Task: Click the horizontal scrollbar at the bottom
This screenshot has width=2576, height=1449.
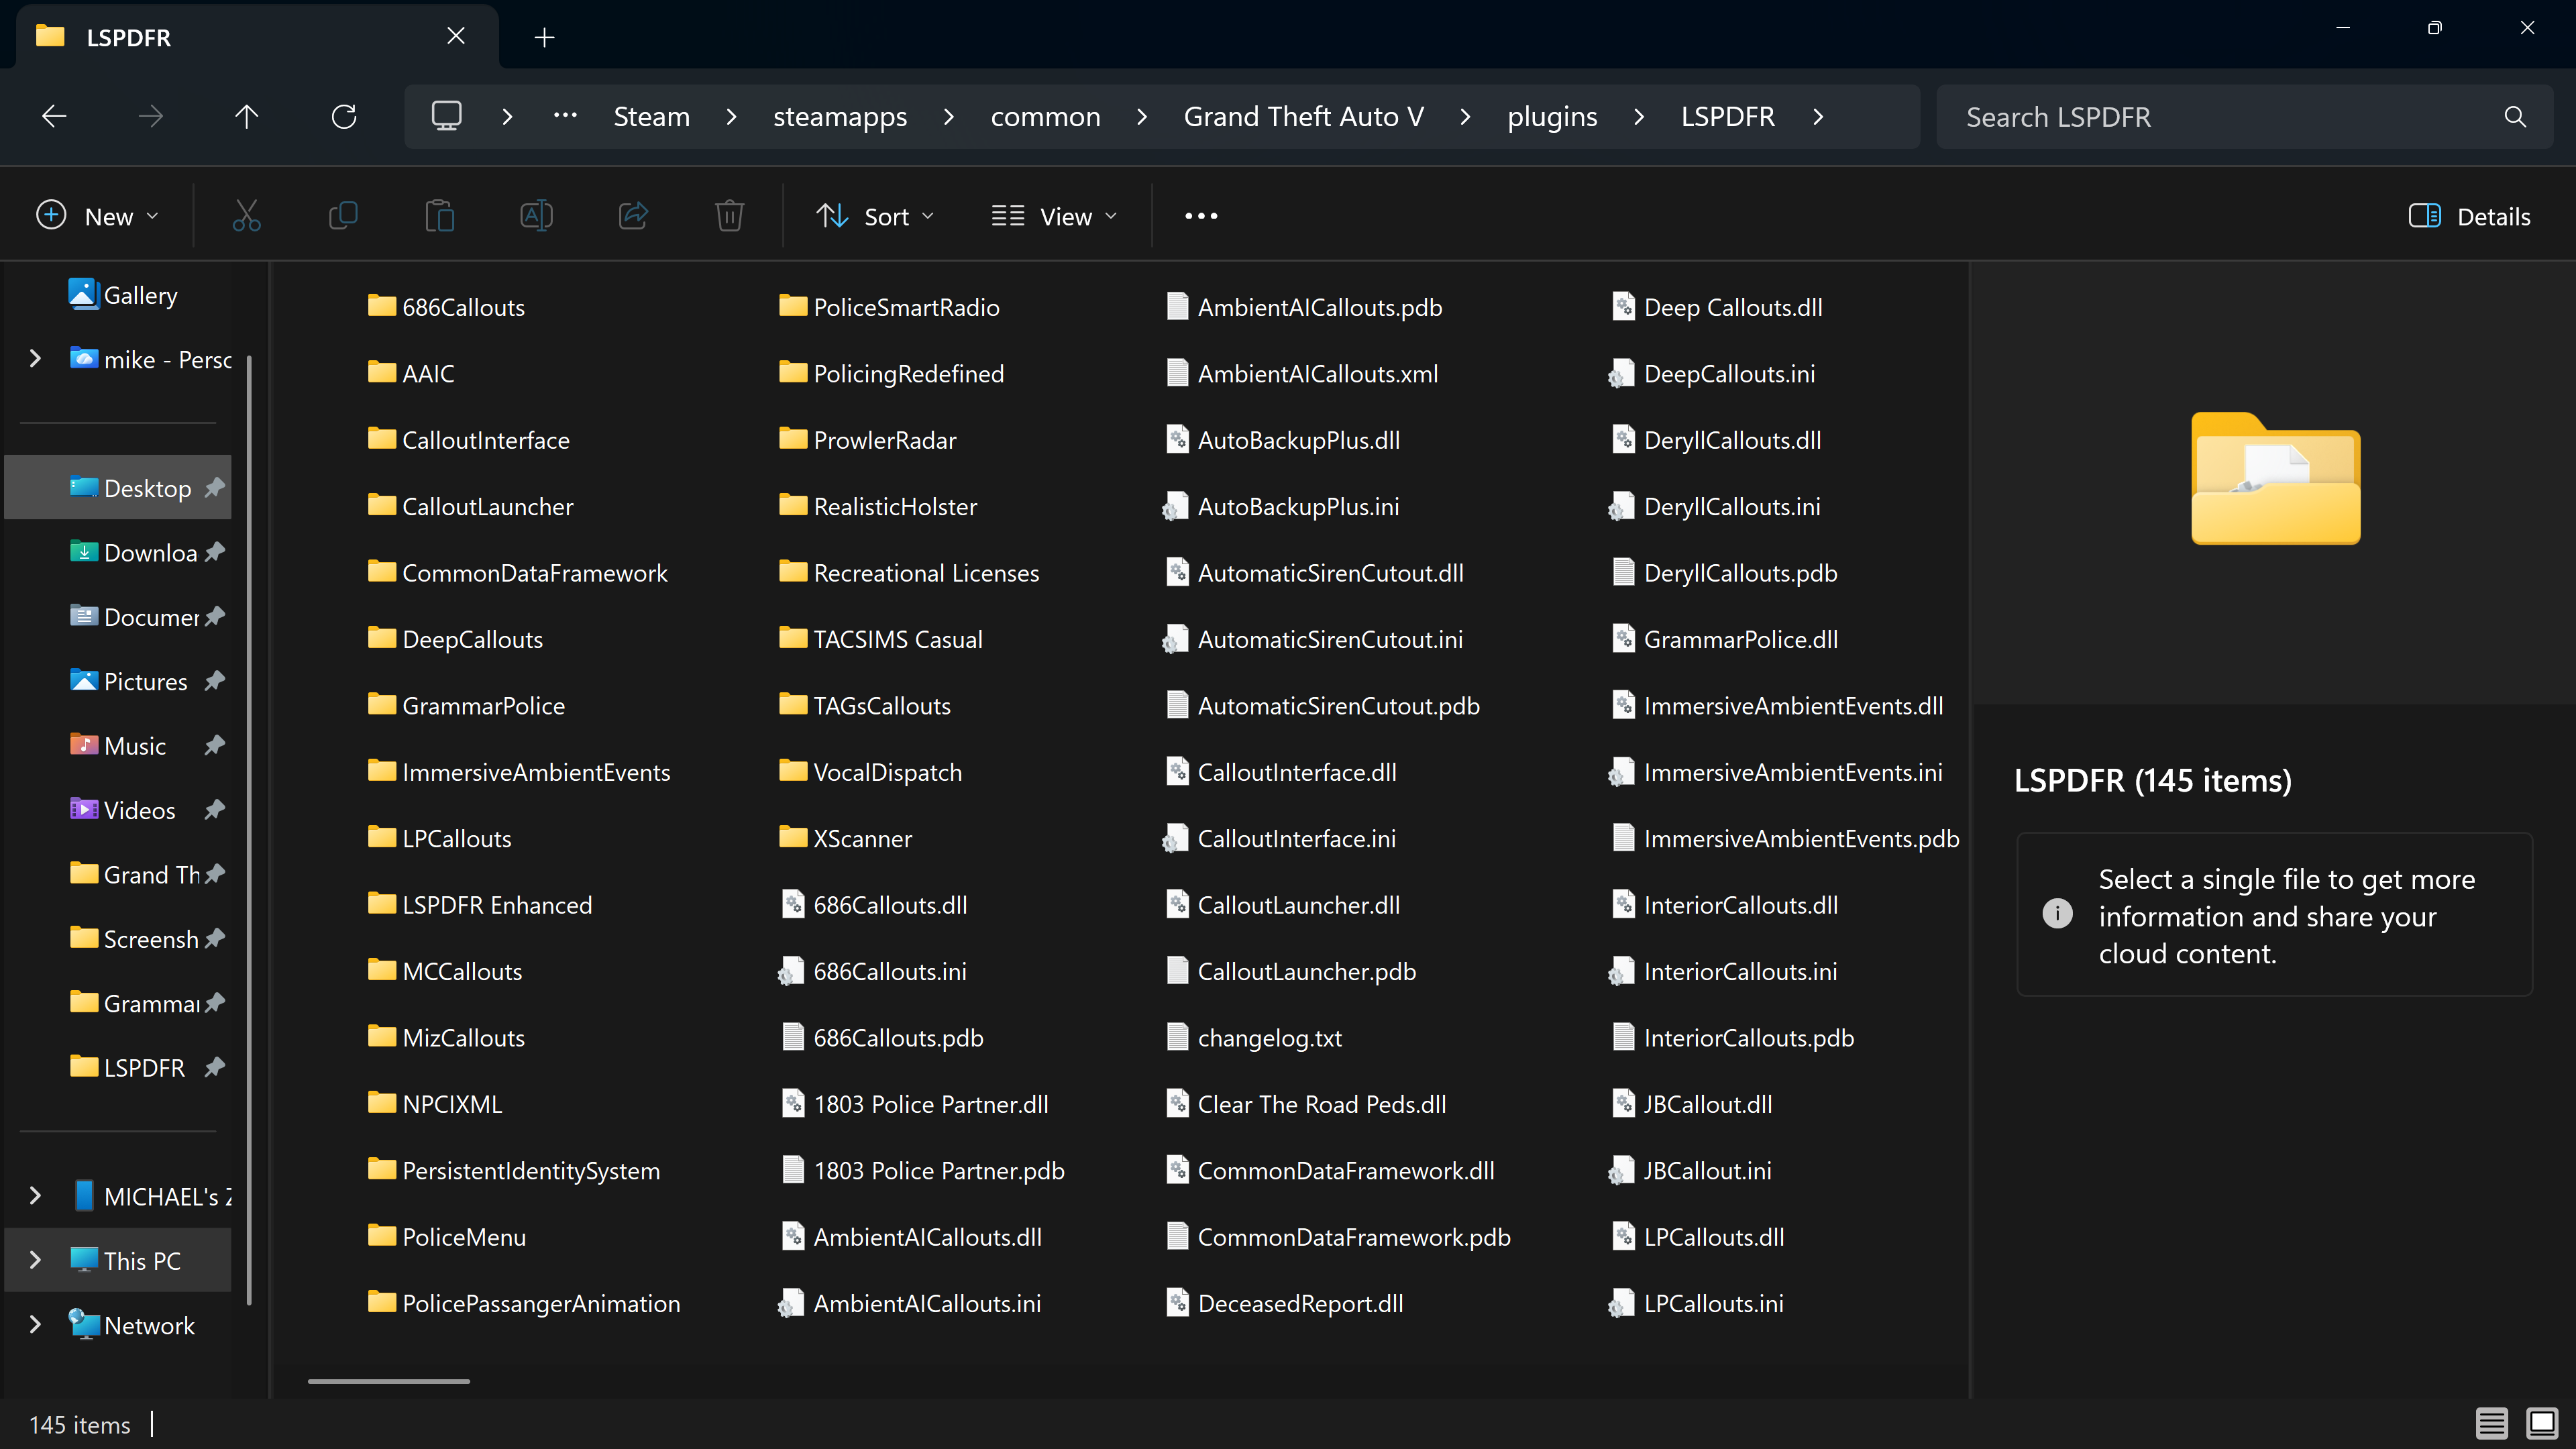Action: point(389,1381)
